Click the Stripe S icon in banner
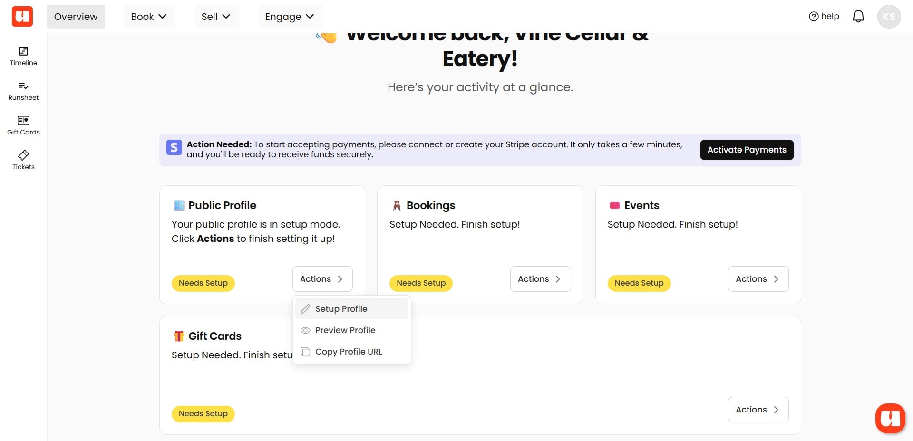 174,147
